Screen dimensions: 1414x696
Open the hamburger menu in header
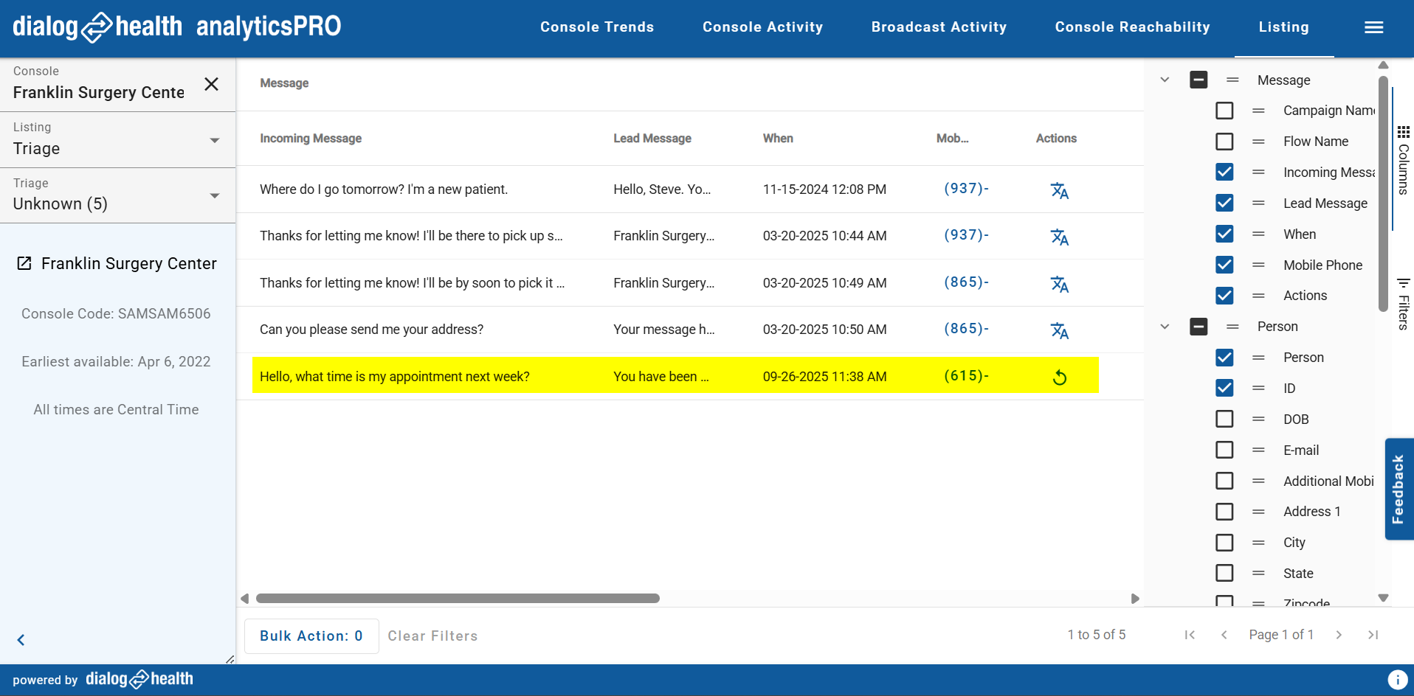point(1373,27)
